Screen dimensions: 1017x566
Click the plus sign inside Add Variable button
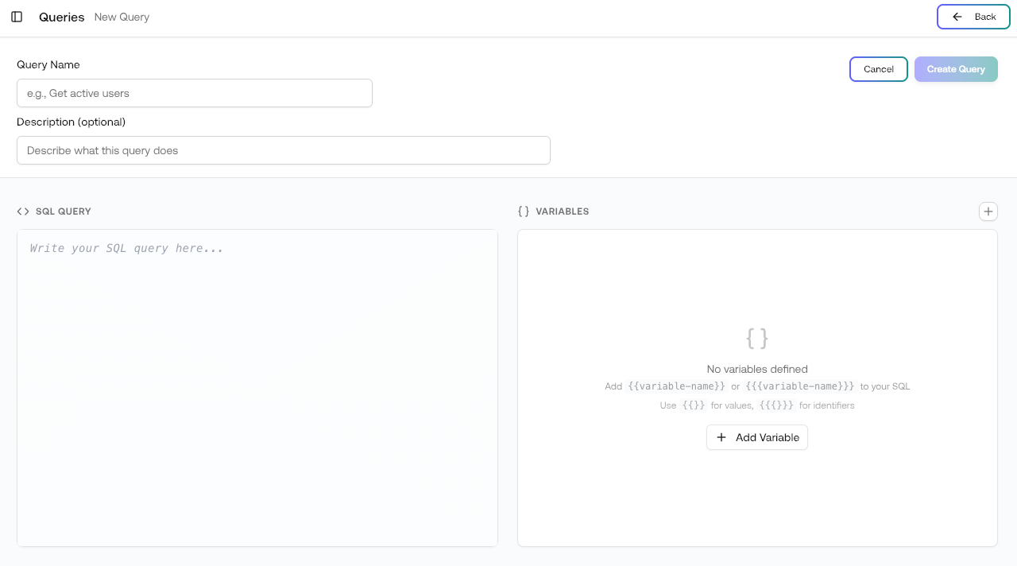[721, 437]
